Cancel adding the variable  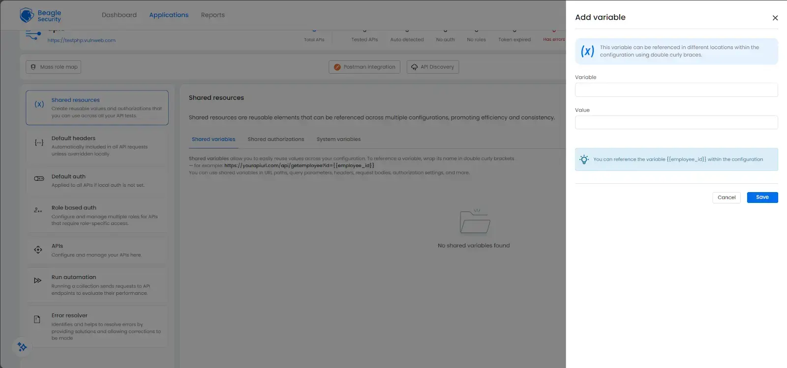(726, 198)
